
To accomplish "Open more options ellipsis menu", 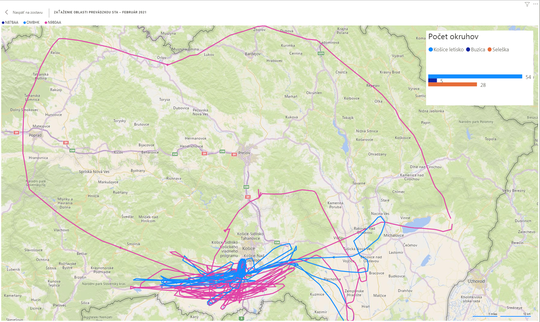I will point(535,4).
